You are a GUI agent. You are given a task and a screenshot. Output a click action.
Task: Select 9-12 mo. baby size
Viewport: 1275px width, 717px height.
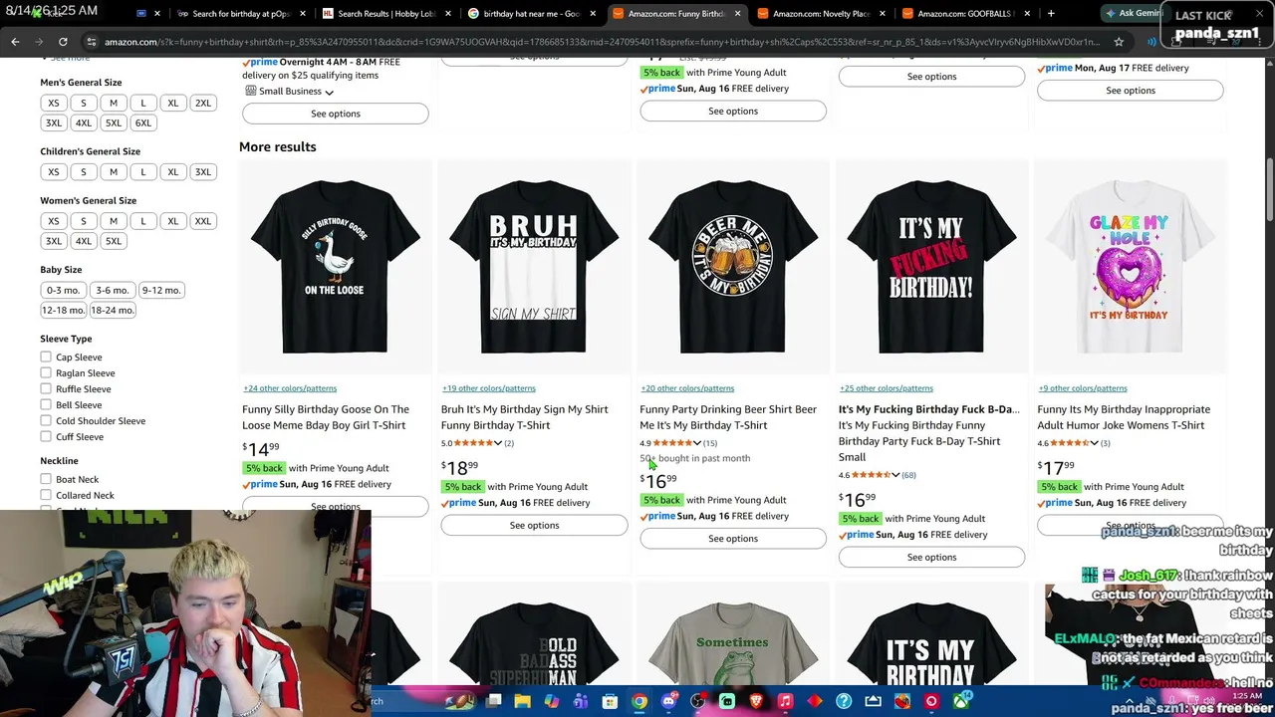(161, 290)
